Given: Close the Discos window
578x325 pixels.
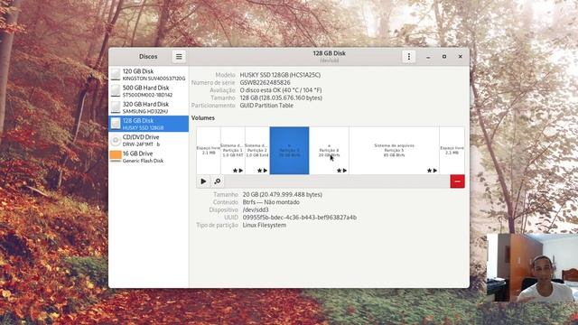Looking at the screenshot, I should [461, 57].
